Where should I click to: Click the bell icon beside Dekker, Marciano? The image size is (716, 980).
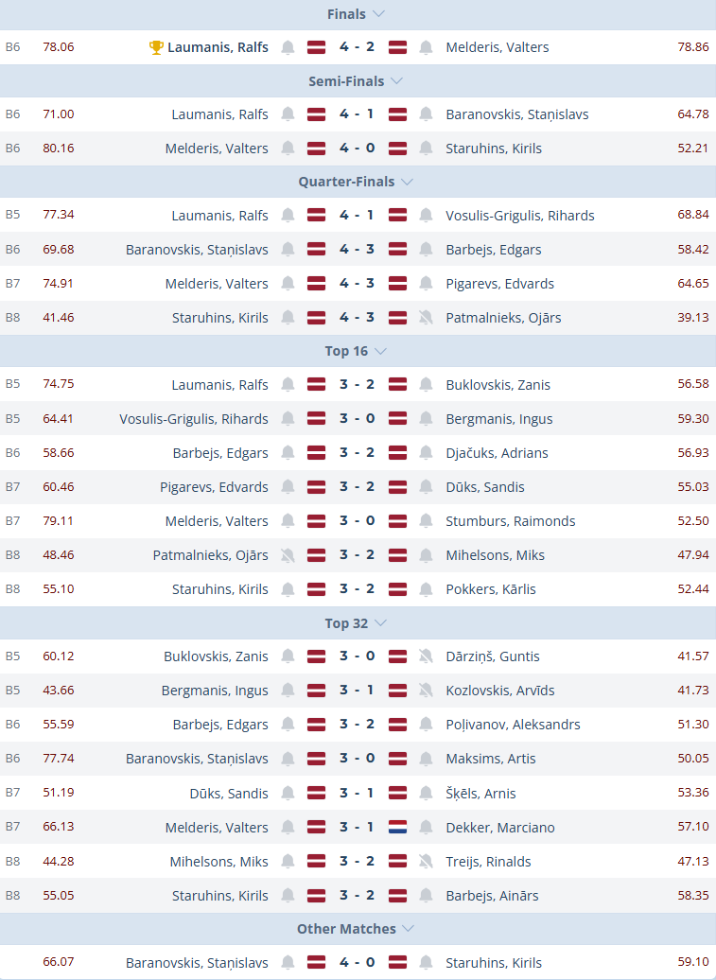427,828
